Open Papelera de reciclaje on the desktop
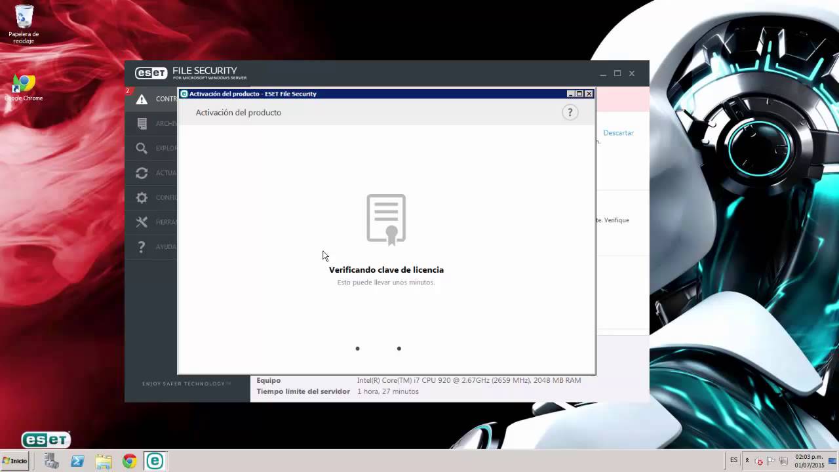This screenshot has width=839, height=472. pos(24,24)
